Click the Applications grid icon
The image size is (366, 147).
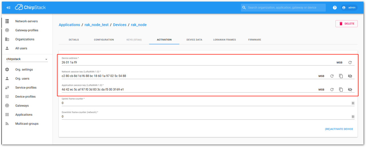point(7,115)
